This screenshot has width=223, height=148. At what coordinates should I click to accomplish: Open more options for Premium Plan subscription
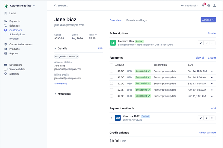(x=212, y=43)
